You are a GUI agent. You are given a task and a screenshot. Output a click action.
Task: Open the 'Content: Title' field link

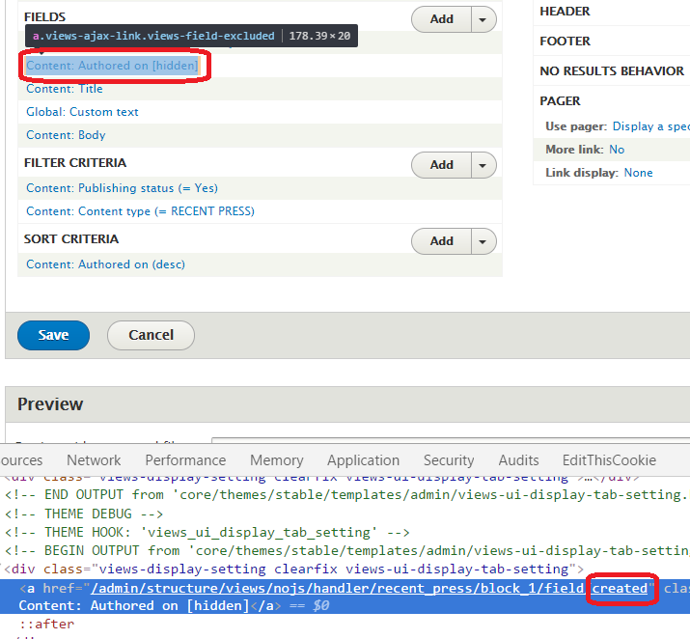pos(64,89)
